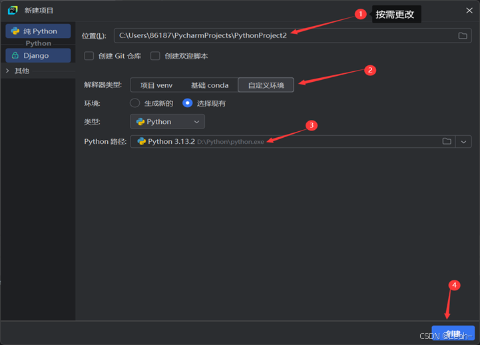The height and width of the screenshot is (345, 480).
Task: Click the PyCharm logo icon
Action: (x=13, y=11)
